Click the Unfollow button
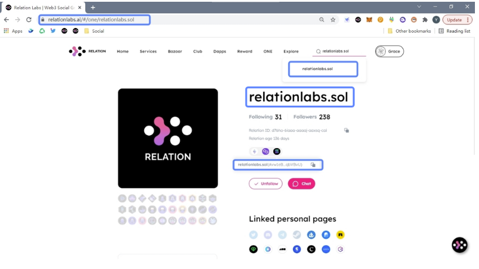479x269 pixels. tap(265, 184)
